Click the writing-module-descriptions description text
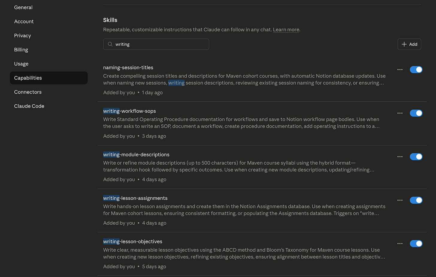436x277 pixels. pos(239,166)
